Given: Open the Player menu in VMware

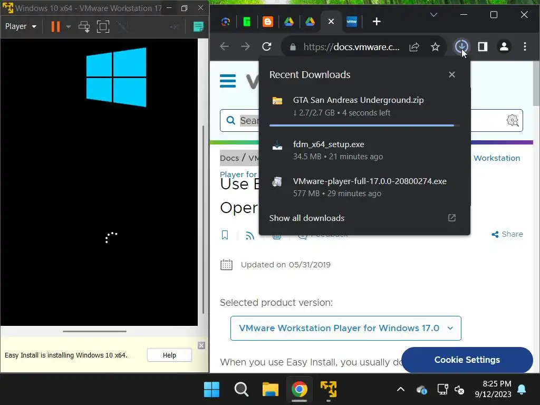Looking at the screenshot, I should [21, 26].
